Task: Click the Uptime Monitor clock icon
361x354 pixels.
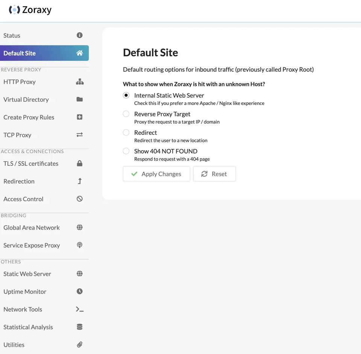Action: tap(79, 291)
